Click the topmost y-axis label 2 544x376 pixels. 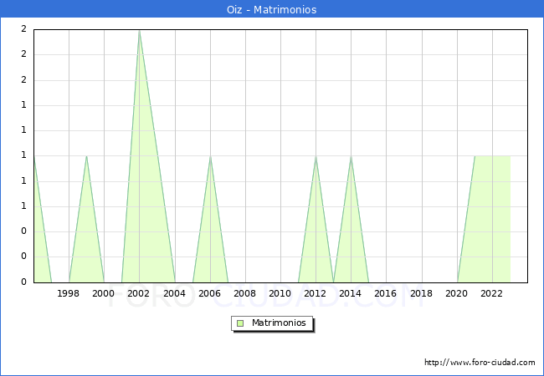click(23, 29)
